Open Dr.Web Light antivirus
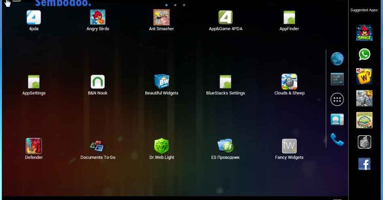 (162, 146)
